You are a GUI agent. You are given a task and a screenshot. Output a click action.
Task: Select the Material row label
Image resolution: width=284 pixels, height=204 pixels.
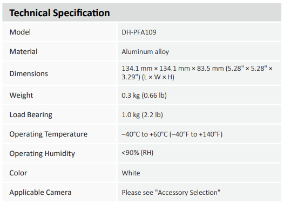coord(23,52)
